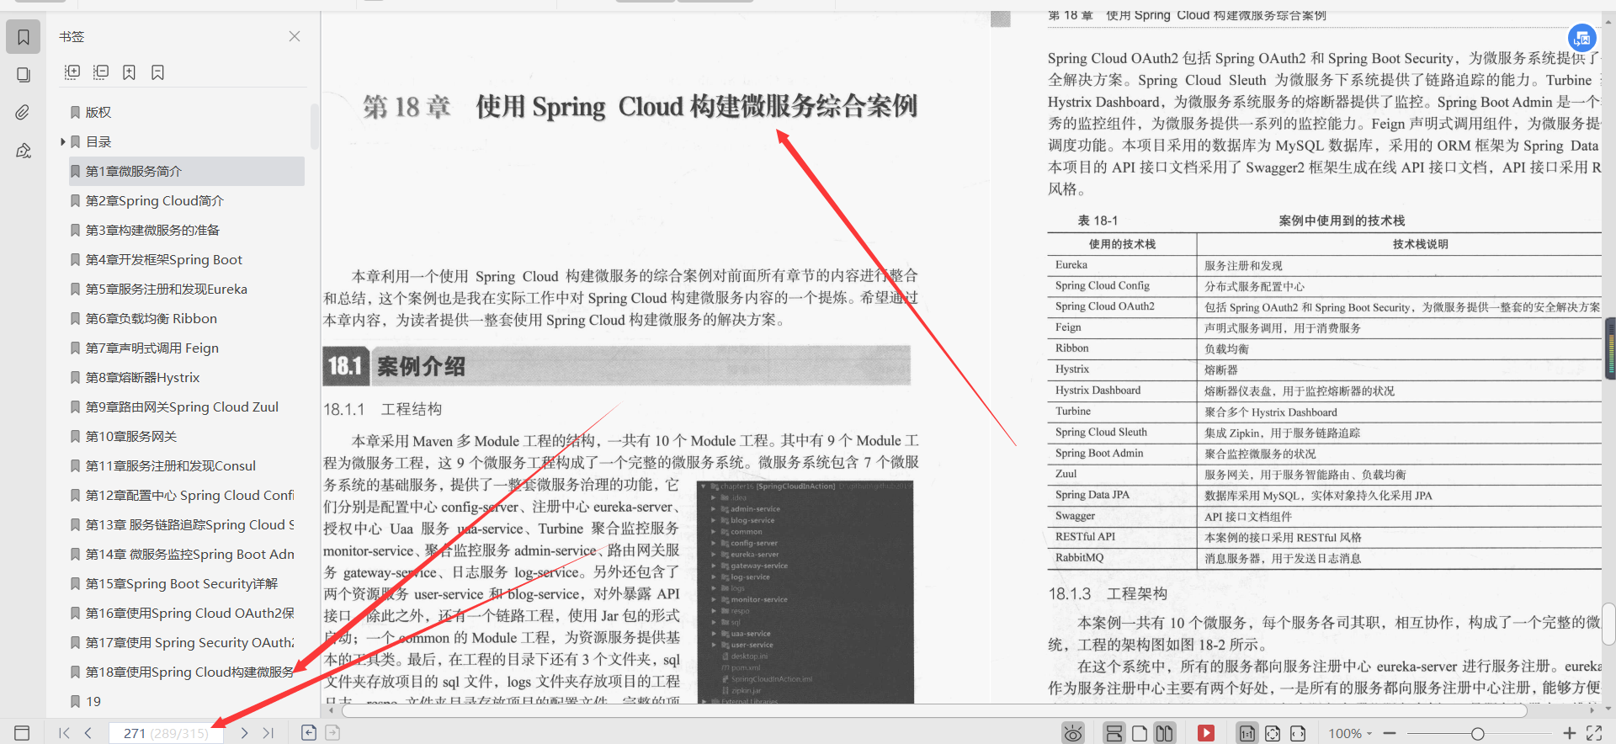Click the zoom in plus button
This screenshot has height=744, width=1616.
click(x=1570, y=734)
